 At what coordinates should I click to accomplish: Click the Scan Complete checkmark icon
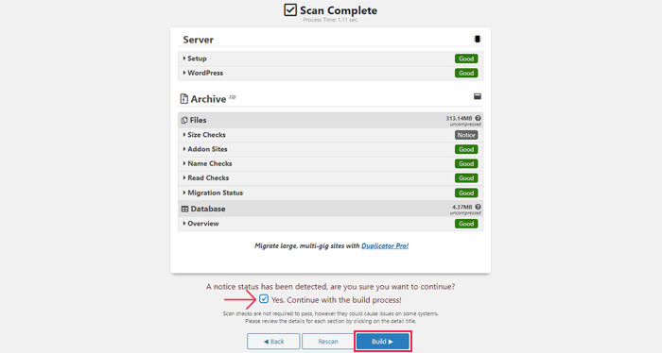tap(290, 10)
